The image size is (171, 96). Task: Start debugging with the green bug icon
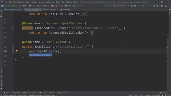(x=132, y=6)
